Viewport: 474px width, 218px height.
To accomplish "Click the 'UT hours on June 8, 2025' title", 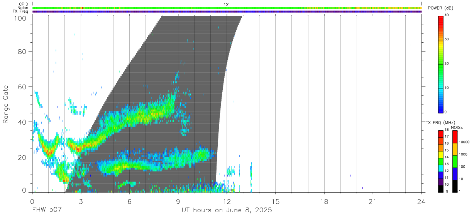I will tap(227, 211).
